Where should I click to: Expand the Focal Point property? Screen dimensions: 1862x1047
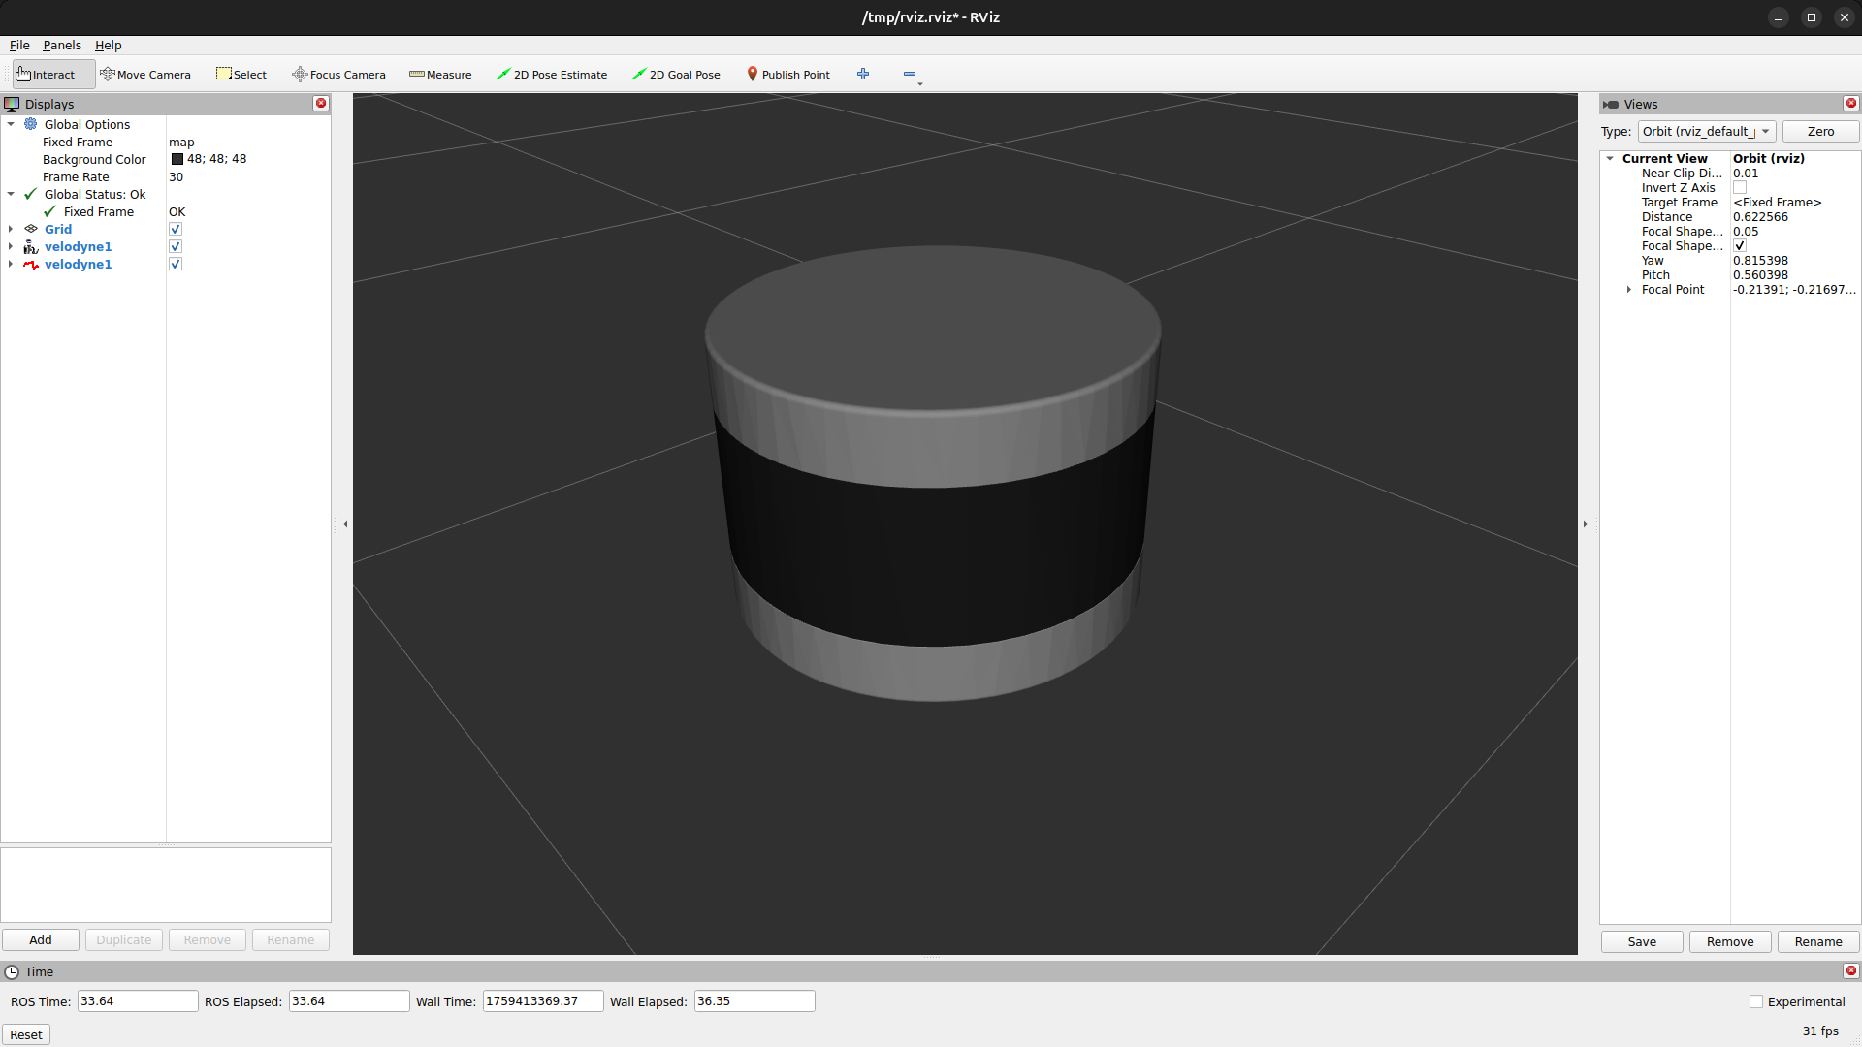click(1629, 290)
